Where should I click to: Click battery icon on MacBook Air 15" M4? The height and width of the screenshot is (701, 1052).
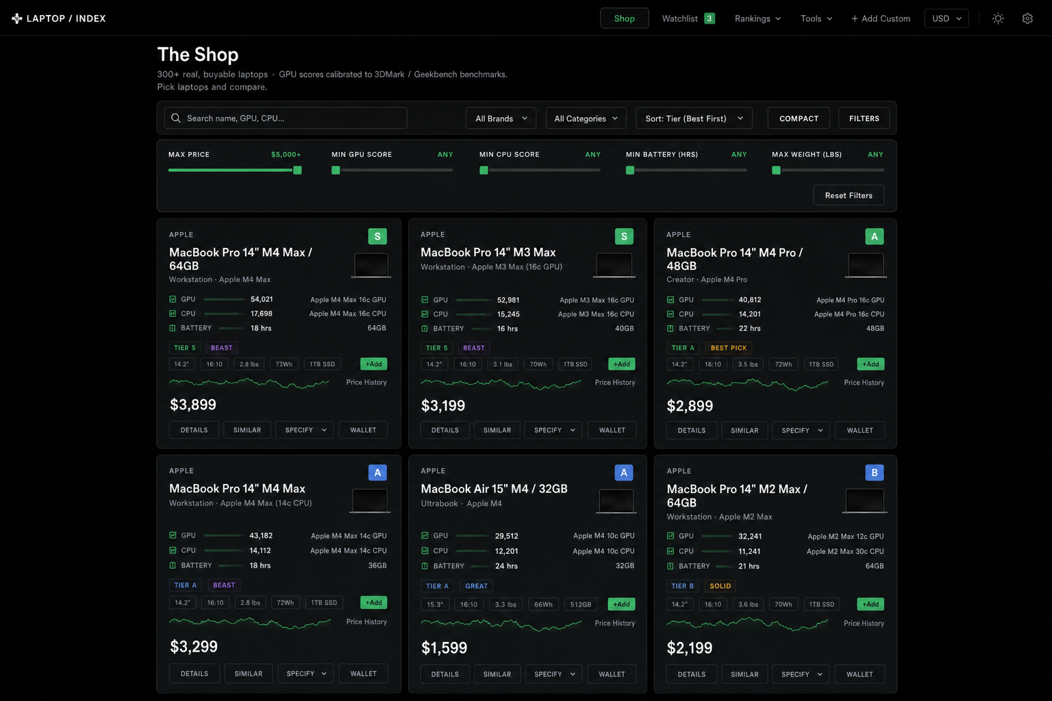pos(425,566)
